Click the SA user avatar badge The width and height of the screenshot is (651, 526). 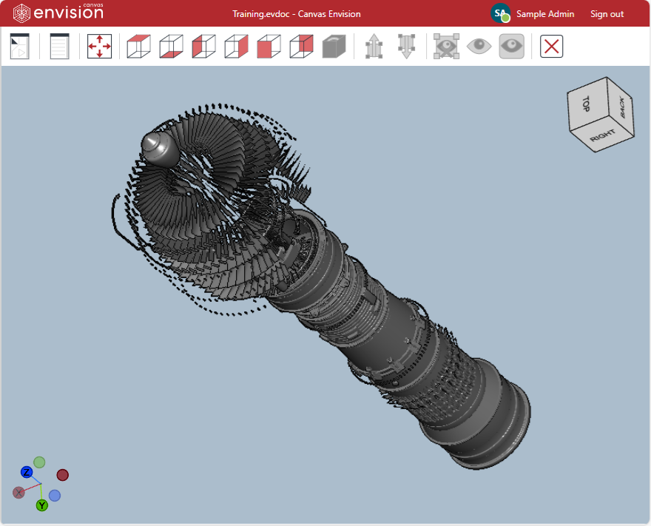pos(500,13)
